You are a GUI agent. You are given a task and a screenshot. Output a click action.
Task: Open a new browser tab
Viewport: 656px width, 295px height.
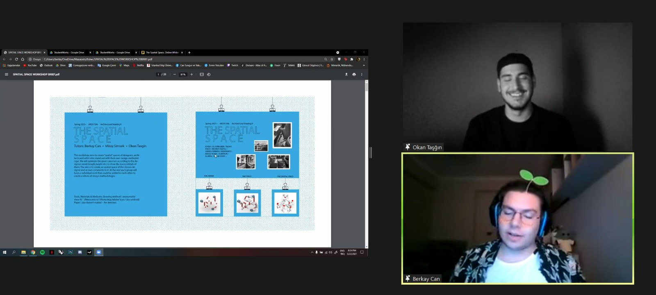click(x=189, y=52)
